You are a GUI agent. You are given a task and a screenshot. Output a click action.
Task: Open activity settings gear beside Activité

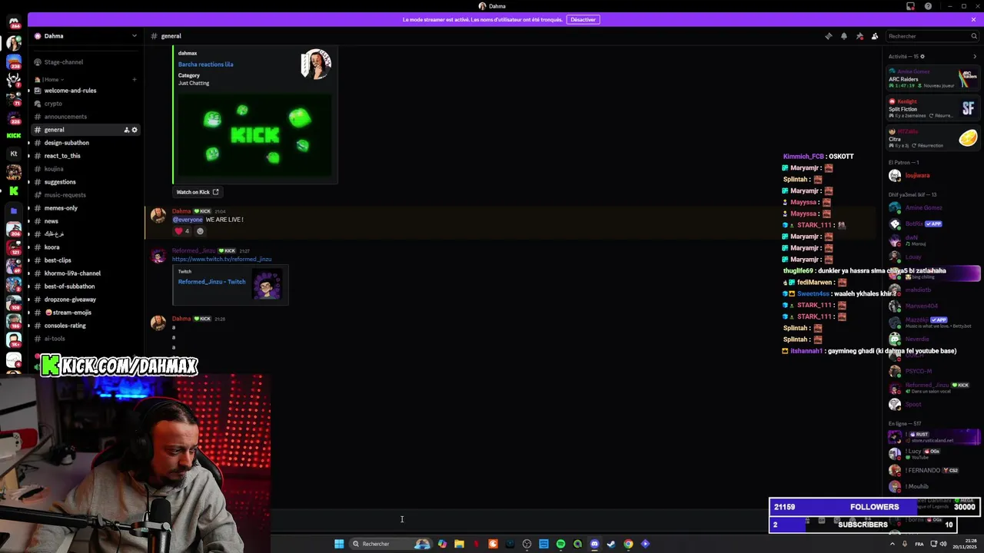(922, 56)
